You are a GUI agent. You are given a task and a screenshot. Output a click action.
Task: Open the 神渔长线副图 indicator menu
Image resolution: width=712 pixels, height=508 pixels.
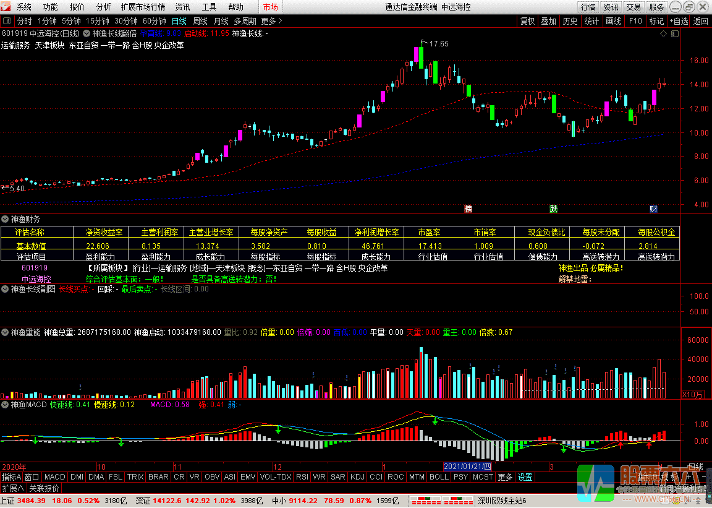[5, 289]
